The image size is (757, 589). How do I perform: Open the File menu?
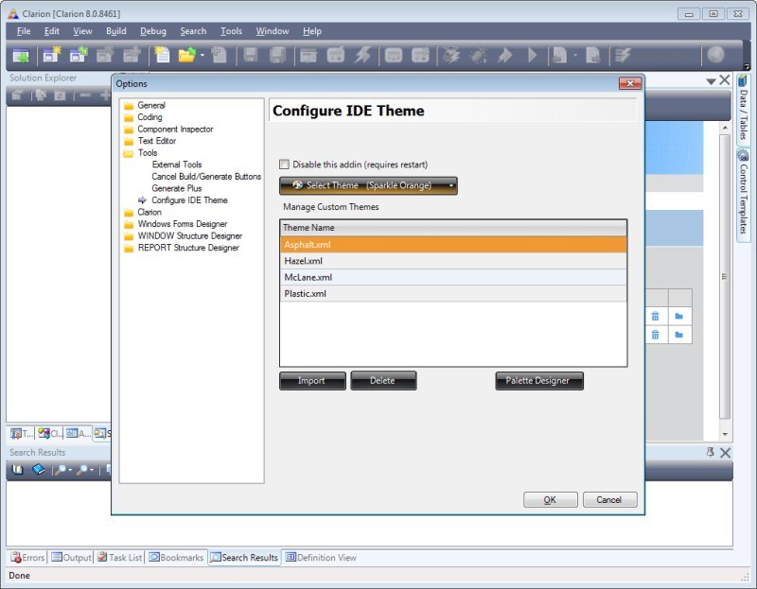click(24, 31)
